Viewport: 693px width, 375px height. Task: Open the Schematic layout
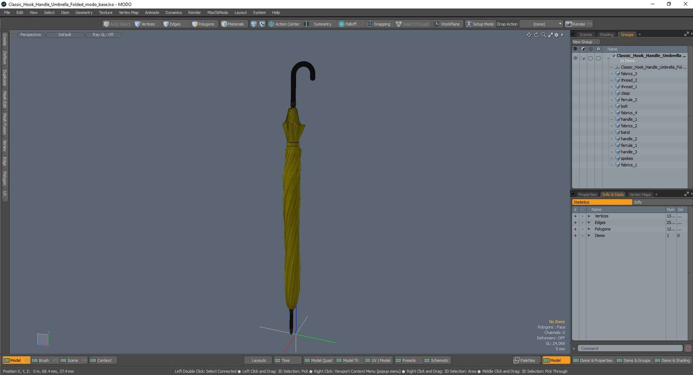(436, 361)
